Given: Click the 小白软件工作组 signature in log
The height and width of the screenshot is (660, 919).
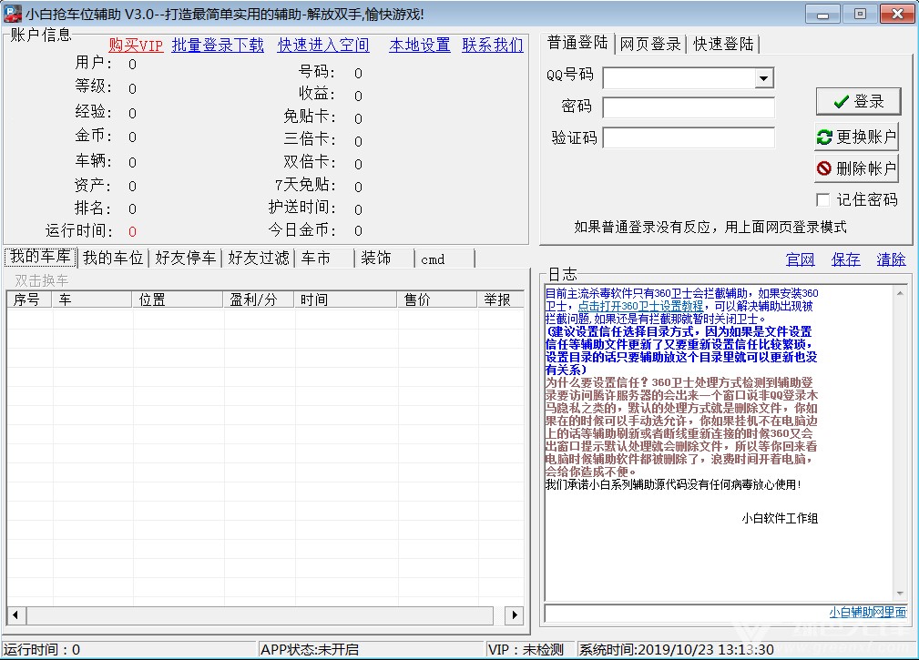Looking at the screenshot, I should [780, 518].
